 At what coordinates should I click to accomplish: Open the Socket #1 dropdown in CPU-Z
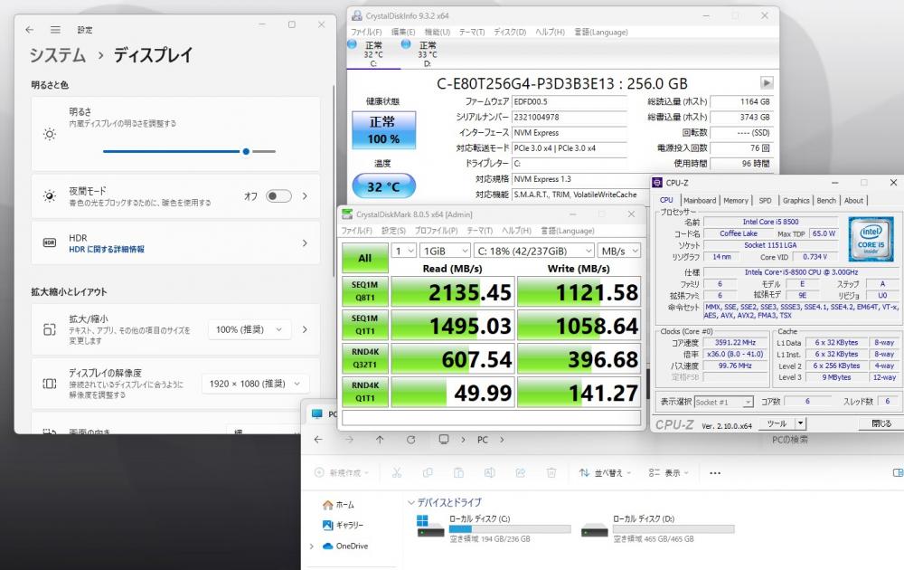click(724, 402)
